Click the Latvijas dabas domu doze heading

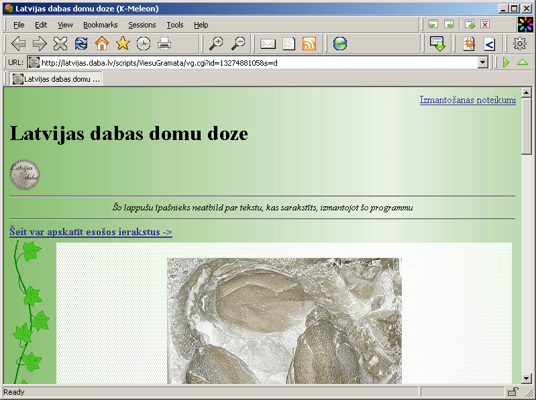129,133
